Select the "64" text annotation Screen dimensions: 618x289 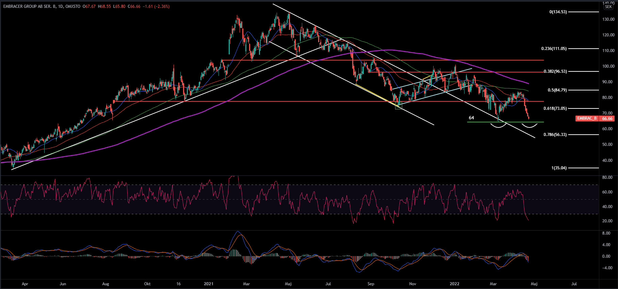[x=471, y=118]
